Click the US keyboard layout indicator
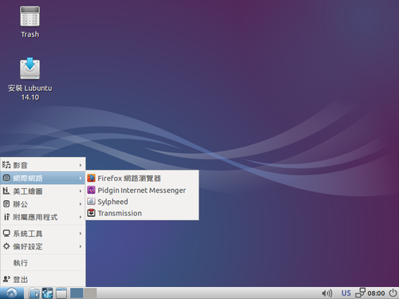The image size is (399, 299). click(346, 293)
